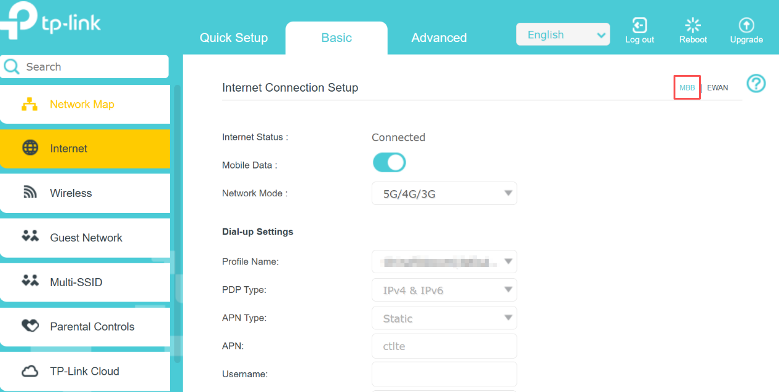Click the Log out icon
Screen dimensions: 779x392
click(x=639, y=26)
